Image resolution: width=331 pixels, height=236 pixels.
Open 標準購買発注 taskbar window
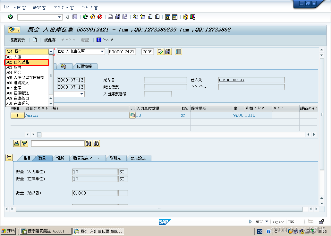pos(46,232)
